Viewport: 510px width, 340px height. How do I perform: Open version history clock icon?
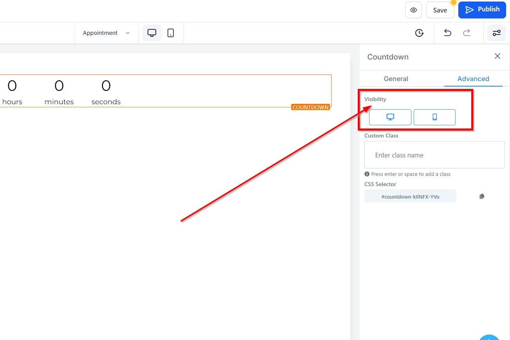(419, 33)
